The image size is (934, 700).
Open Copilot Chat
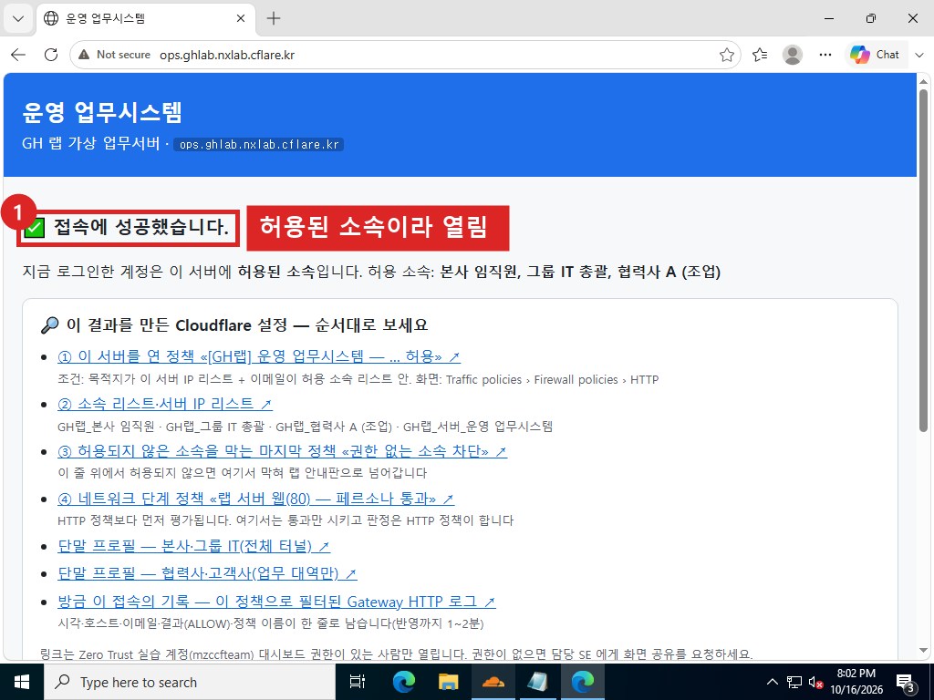point(875,55)
